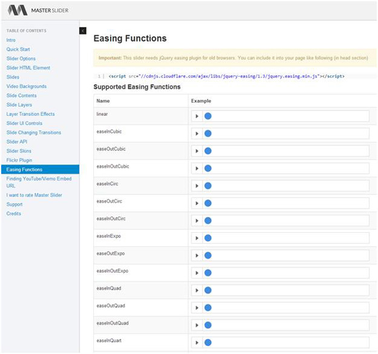Open the Support page
The image size is (378, 354).
point(15,204)
